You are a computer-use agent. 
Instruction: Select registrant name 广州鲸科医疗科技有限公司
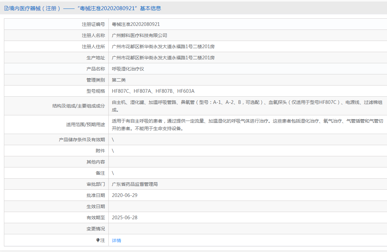pos(139,35)
